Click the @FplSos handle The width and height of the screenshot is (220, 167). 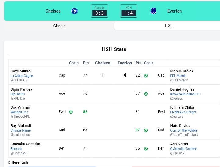(177, 98)
